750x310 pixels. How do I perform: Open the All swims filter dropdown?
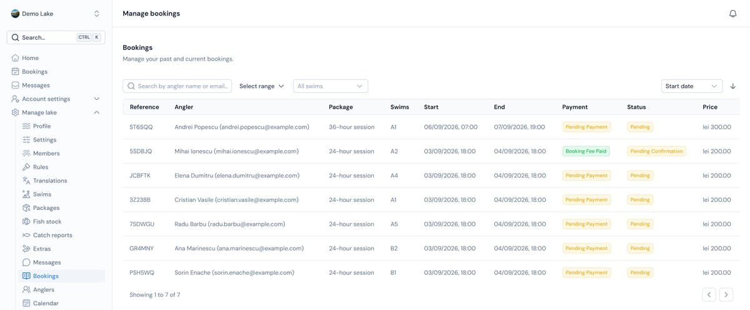(x=331, y=86)
